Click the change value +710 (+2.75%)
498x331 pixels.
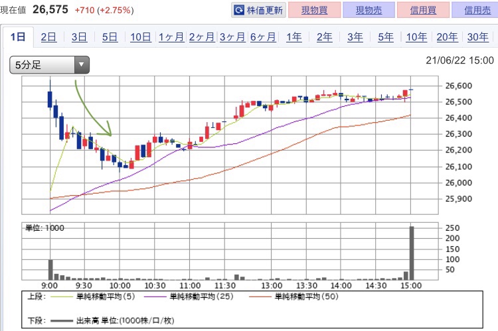click(104, 10)
